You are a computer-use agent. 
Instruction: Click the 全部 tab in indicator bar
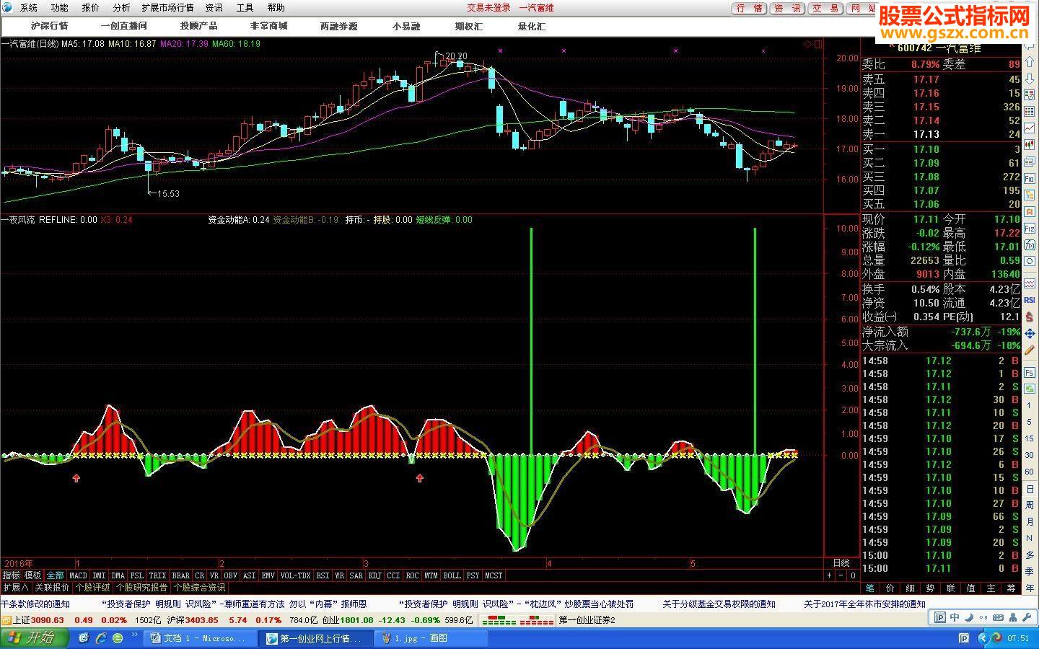55,575
